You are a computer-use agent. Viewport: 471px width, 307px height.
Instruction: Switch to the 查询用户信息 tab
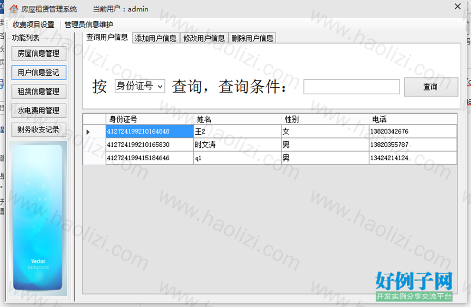point(107,37)
